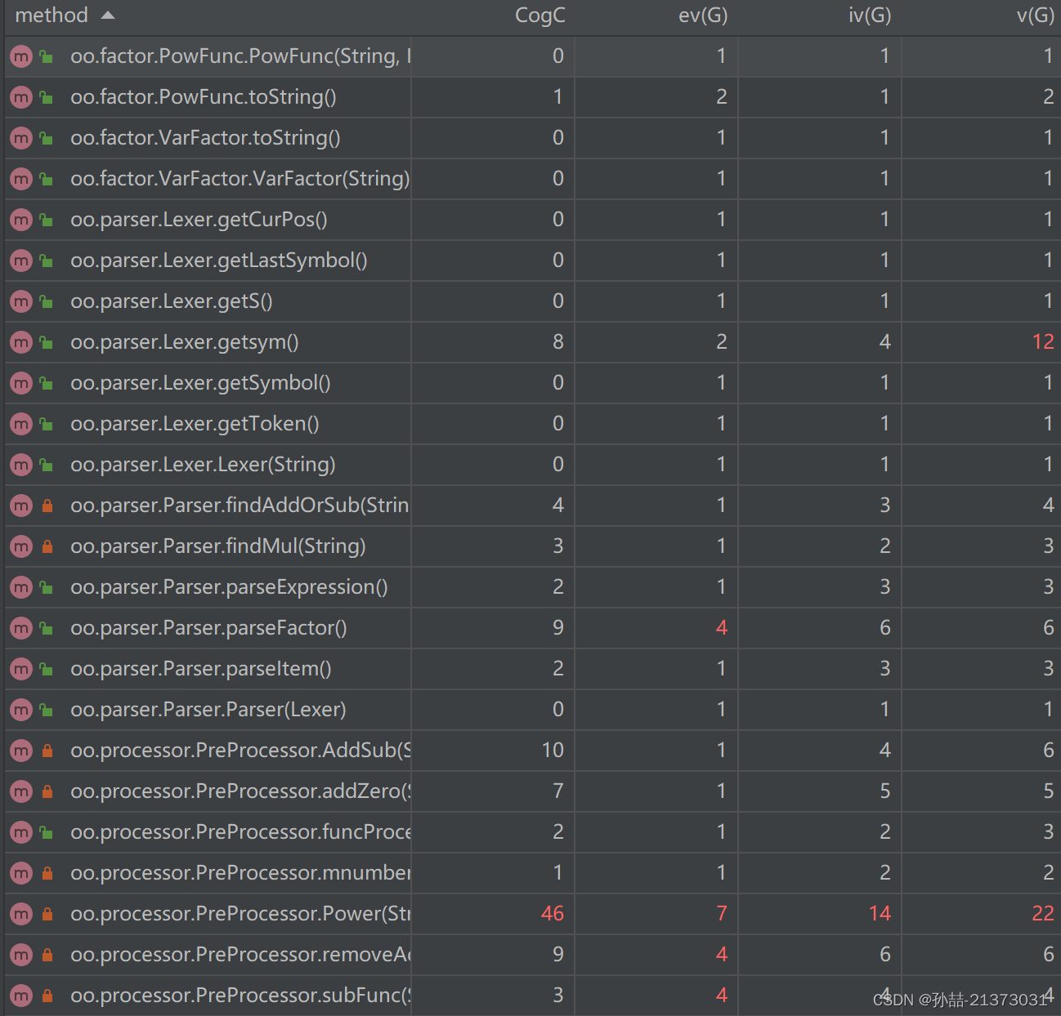Click CogC value 10 in AddSub row
1061x1016 pixels.
click(x=553, y=751)
